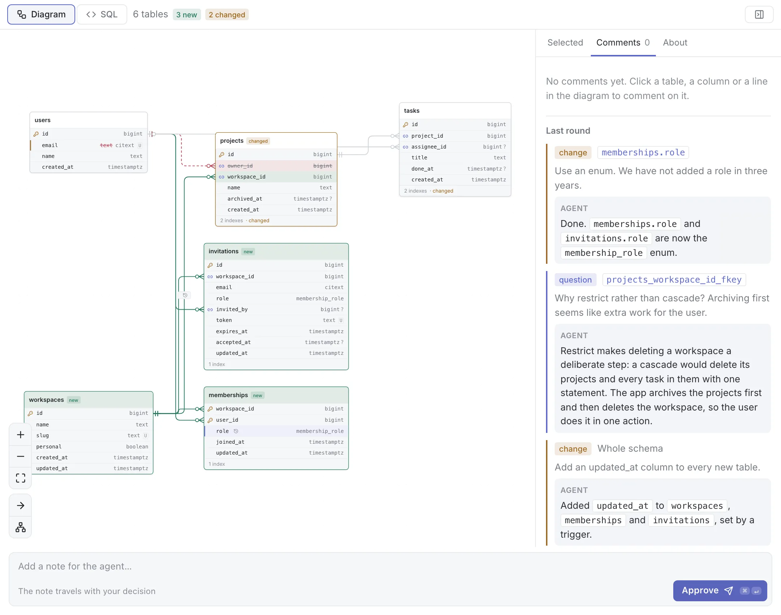This screenshot has width=781, height=615.
Task: Select the users table header
Action: (89, 120)
